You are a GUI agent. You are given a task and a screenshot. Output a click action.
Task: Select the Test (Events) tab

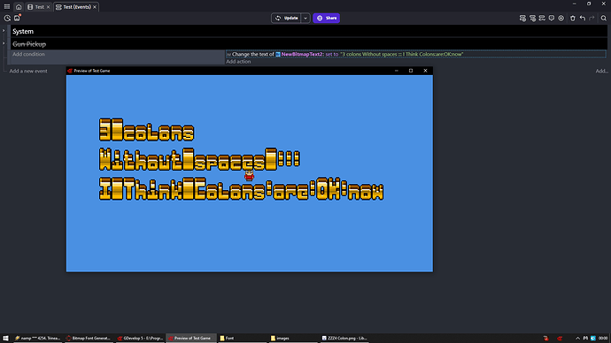pyautogui.click(x=76, y=7)
